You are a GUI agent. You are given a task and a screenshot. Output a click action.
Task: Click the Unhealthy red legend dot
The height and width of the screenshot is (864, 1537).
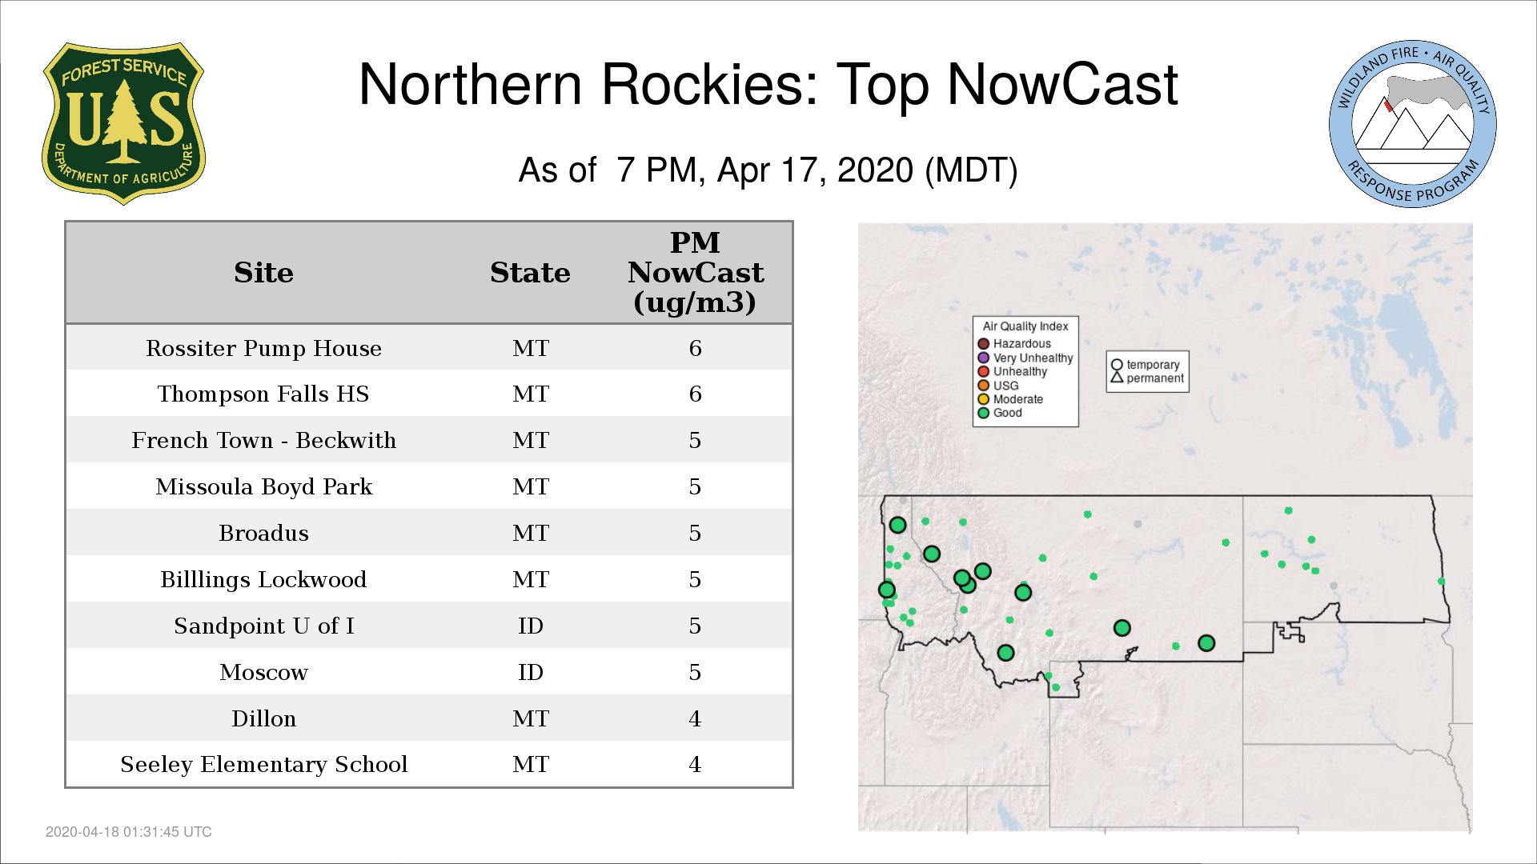click(x=983, y=371)
